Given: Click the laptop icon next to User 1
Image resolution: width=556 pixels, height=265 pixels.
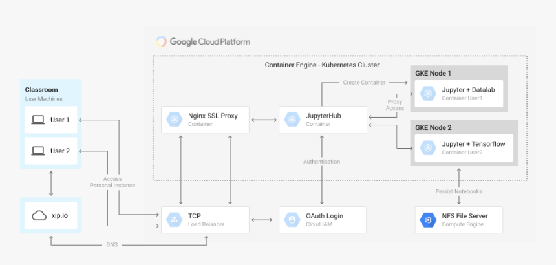Looking at the screenshot, I should pyautogui.click(x=38, y=120).
